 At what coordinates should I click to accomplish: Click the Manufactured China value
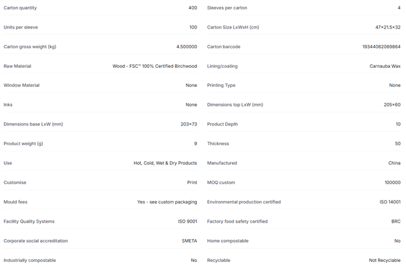394,163
